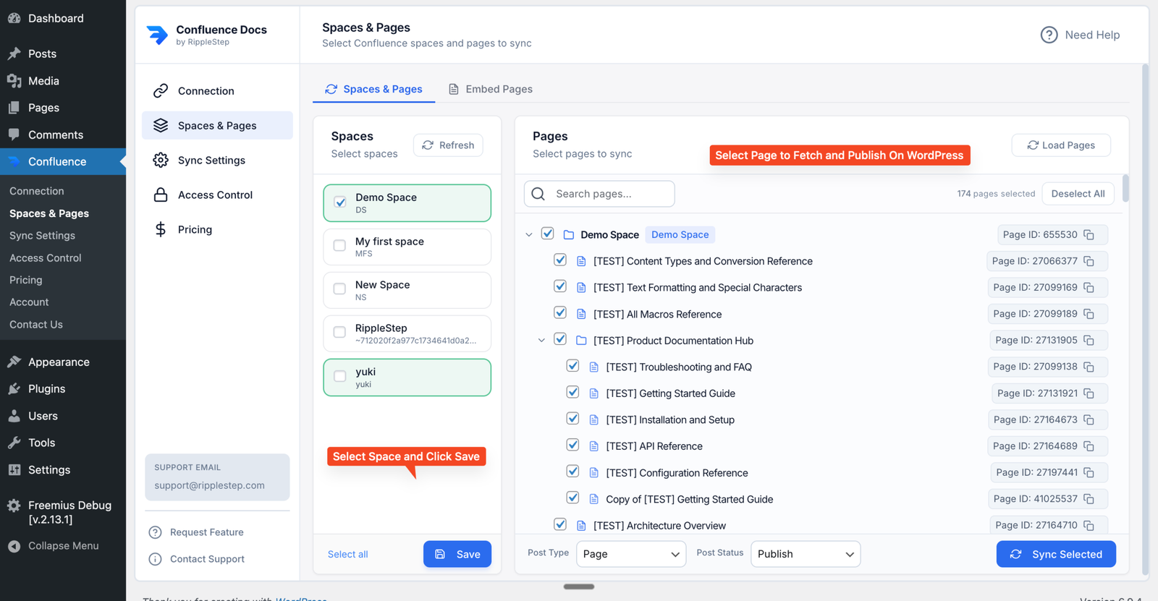The width and height of the screenshot is (1158, 601).
Task: Collapse the Product Documentation Hub node
Action: point(541,340)
